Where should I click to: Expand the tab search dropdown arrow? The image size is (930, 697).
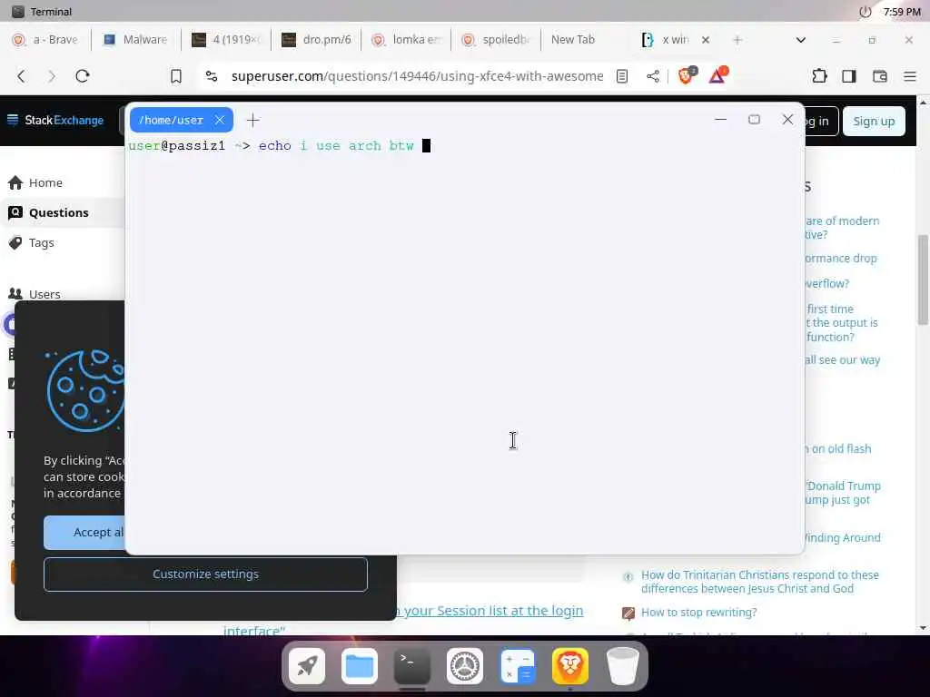[x=801, y=40]
